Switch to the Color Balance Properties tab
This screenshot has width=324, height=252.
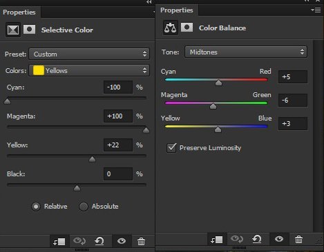177,10
